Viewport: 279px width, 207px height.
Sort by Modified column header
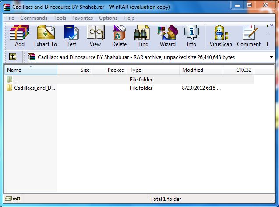click(x=201, y=70)
